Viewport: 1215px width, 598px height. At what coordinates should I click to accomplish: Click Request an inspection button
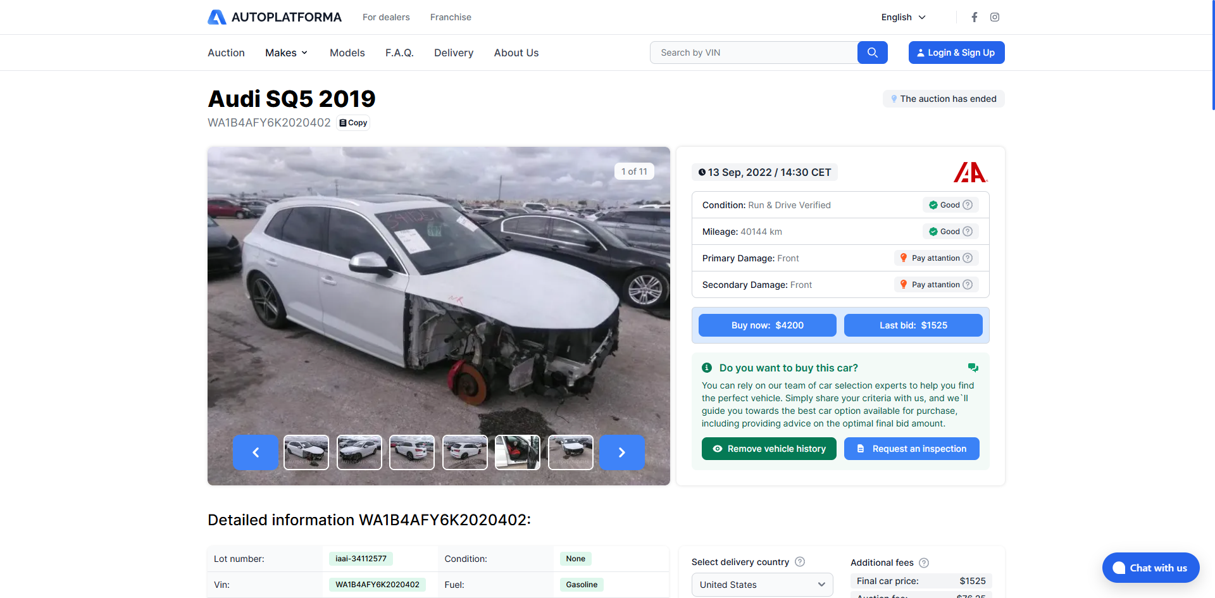coord(912,449)
